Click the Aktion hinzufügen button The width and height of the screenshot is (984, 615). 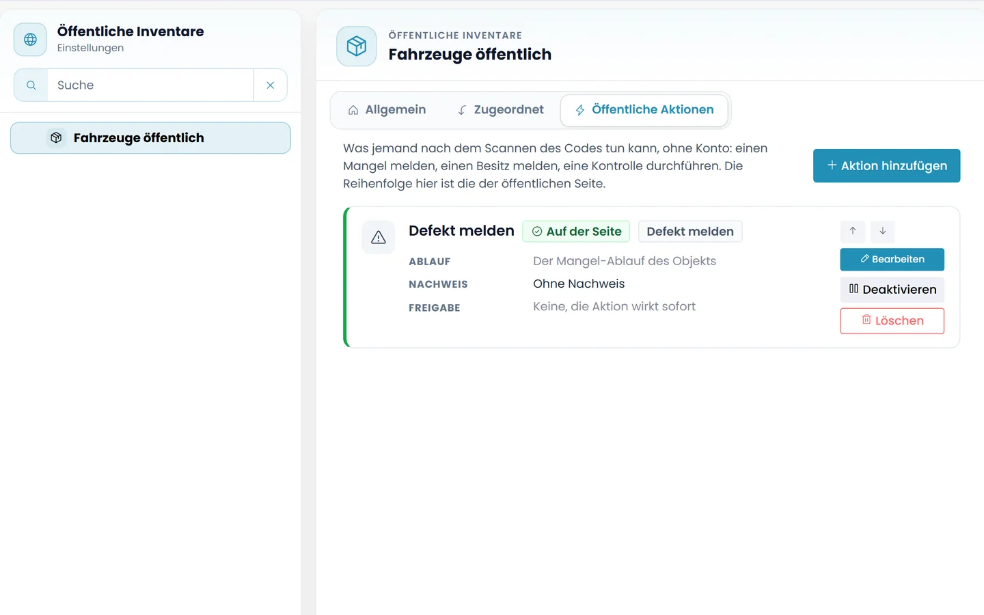point(886,166)
